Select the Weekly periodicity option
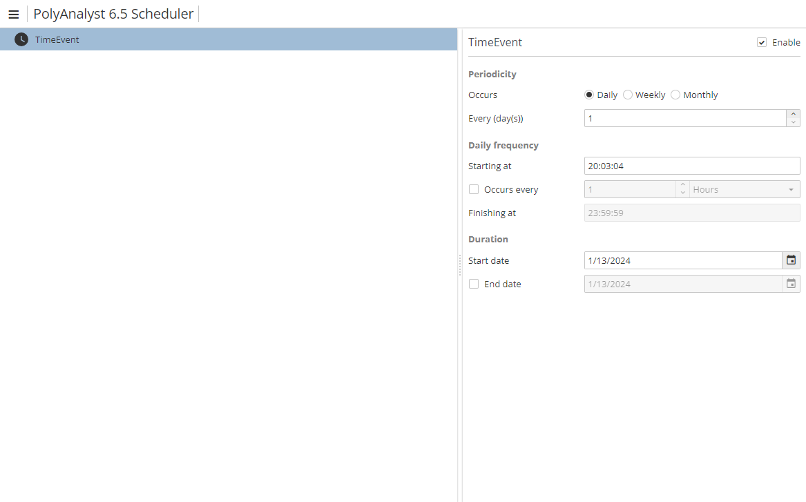Image resolution: width=806 pixels, height=502 pixels. coord(628,95)
